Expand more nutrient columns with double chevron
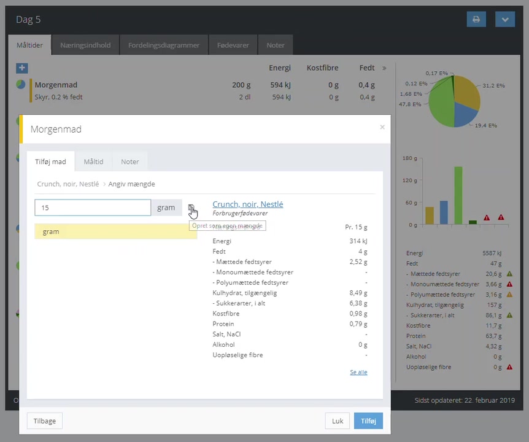This screenshot has width=529, height=442. [384, 68]
